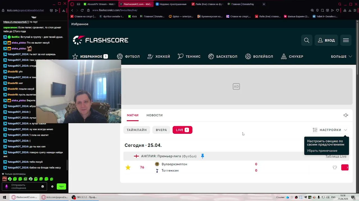This screenshot has height=201, width=359.
Task: Open the hamburger menu on Flashscore
Action: point(346,40)
